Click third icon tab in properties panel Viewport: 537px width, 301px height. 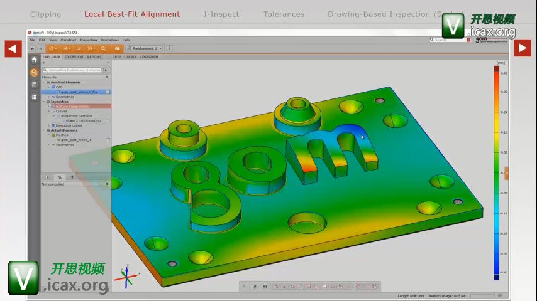click(x=72, y=177)
